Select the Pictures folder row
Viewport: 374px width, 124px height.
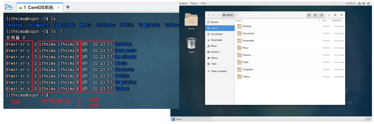[x=290, y=55]
